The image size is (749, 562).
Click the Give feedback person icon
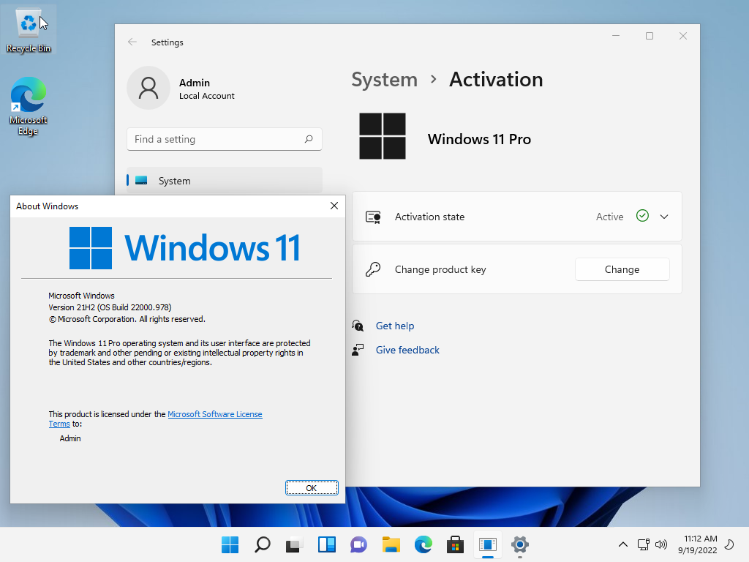(x=358, y=350)
